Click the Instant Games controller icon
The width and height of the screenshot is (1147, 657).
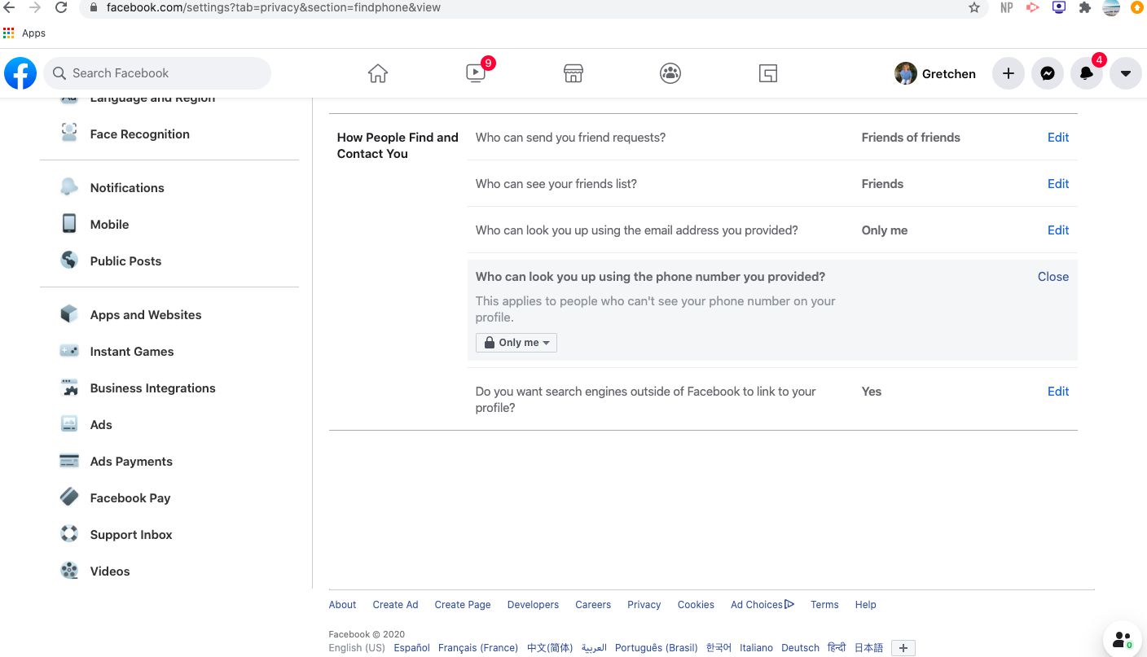[69, 351]
